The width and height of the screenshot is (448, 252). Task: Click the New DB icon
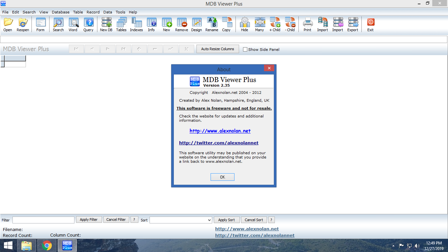(106, 22)
